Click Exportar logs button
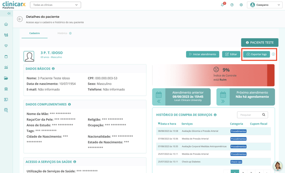 256,54
